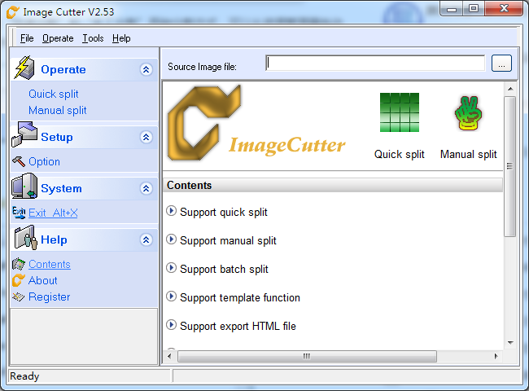Select Quick split in sidebar

coord(53,94)
